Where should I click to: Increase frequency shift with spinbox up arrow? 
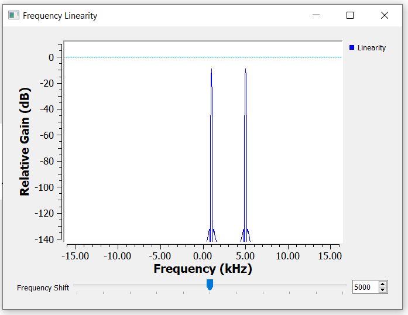pyautogui.click(x=383, y=285)
